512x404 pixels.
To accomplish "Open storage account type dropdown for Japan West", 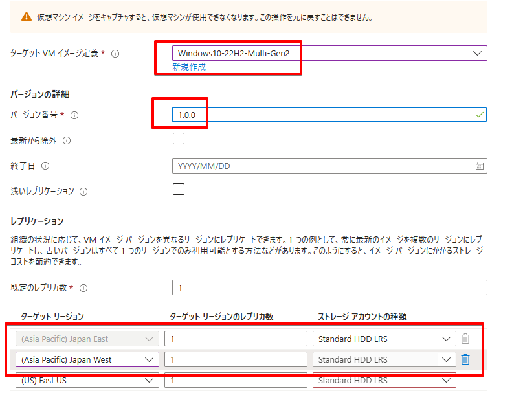I will pyautogui.click(x=384, y=359).
